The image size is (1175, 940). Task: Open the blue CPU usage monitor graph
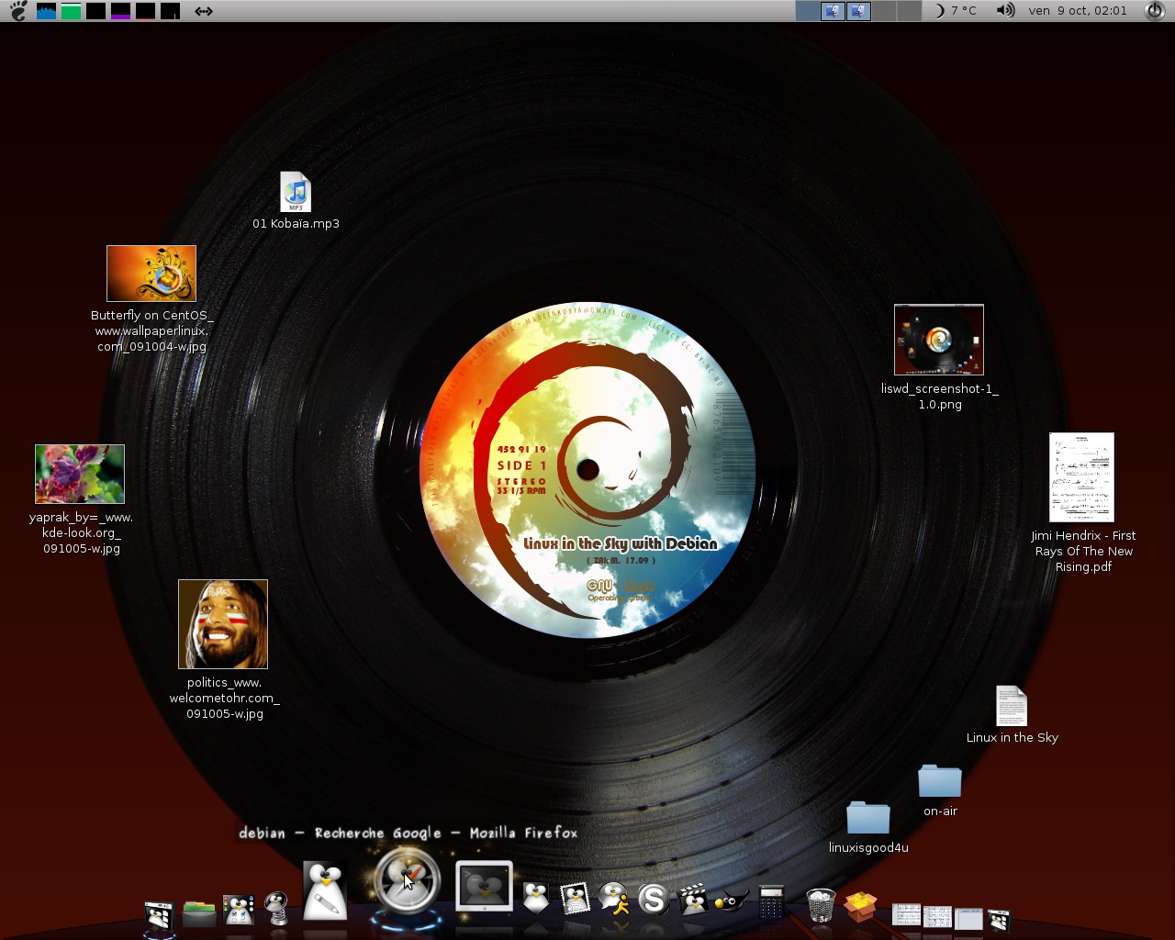pyautogui.click(x=46, y=11)
